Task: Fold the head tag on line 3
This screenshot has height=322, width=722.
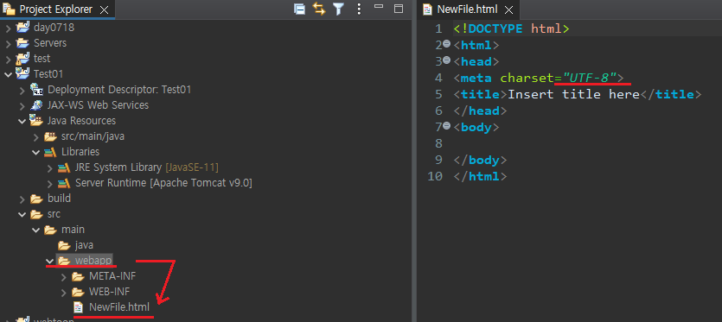Action: (x=446, y=60)
